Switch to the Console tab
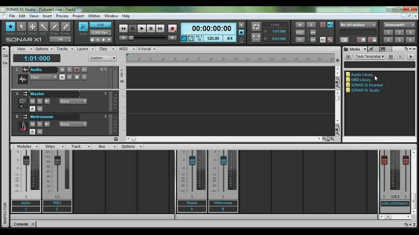The width and height of the screenshot is (419, 235). pos(21,224)
